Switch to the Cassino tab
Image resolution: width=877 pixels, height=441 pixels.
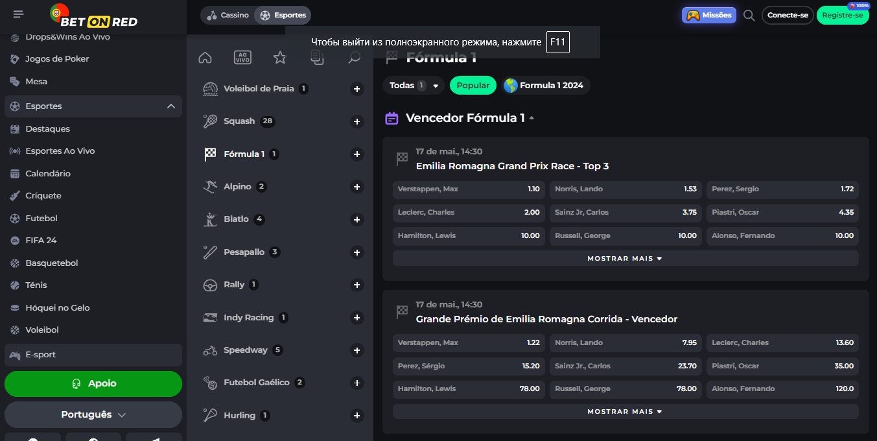coord(228,15)
